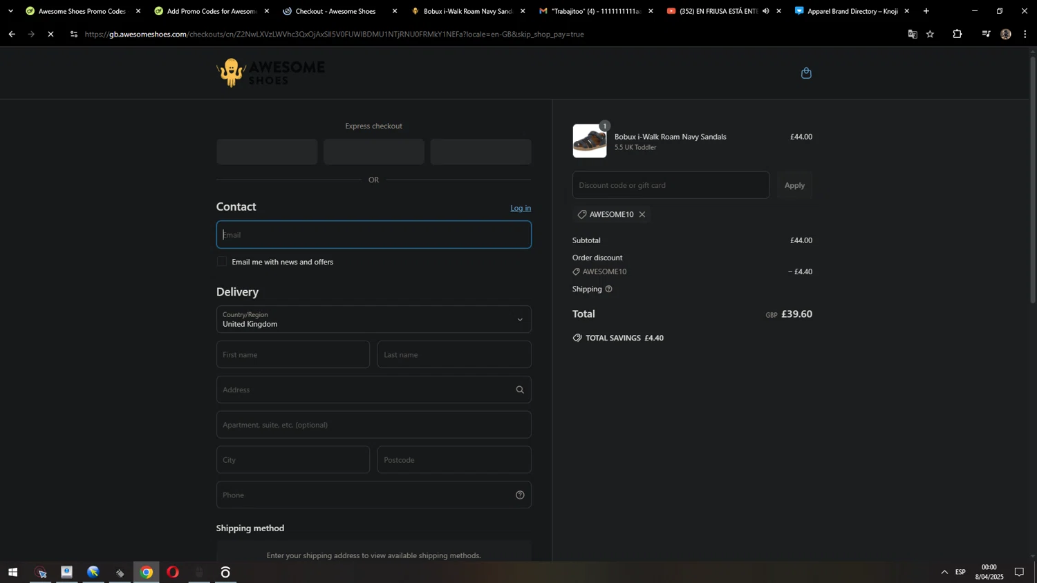Click the Discount code or gift card field

[x=671, y=186]
